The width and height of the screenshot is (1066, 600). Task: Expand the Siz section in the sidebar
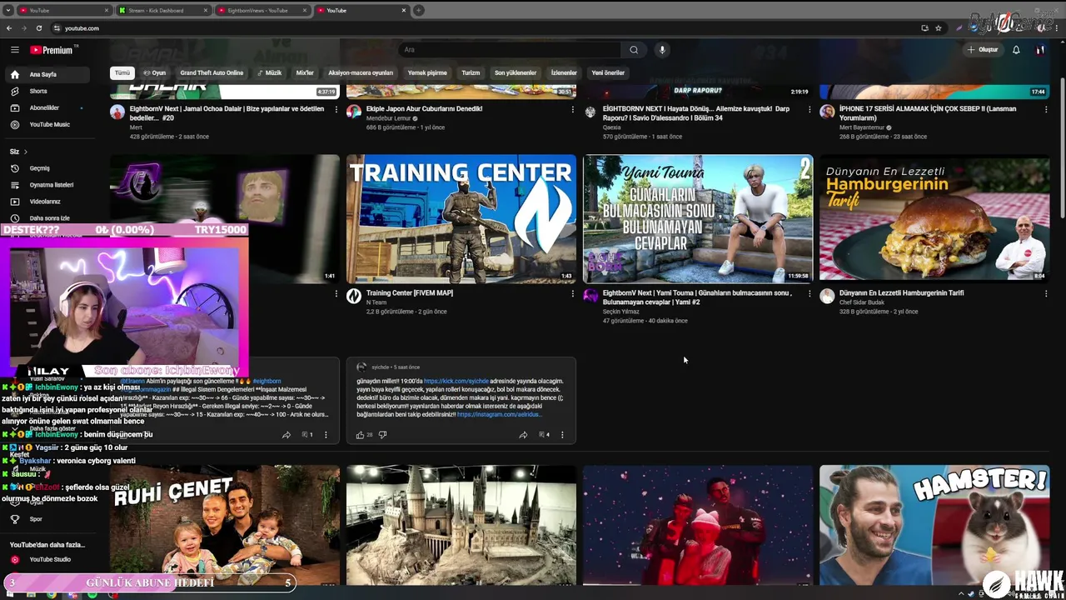[18, 152]
